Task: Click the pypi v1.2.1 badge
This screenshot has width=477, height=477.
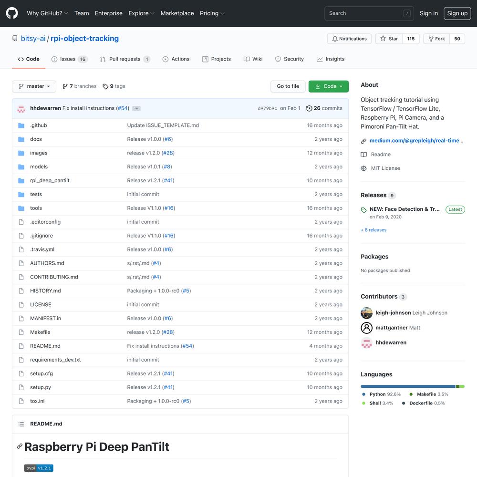Action: pos(39,468)
